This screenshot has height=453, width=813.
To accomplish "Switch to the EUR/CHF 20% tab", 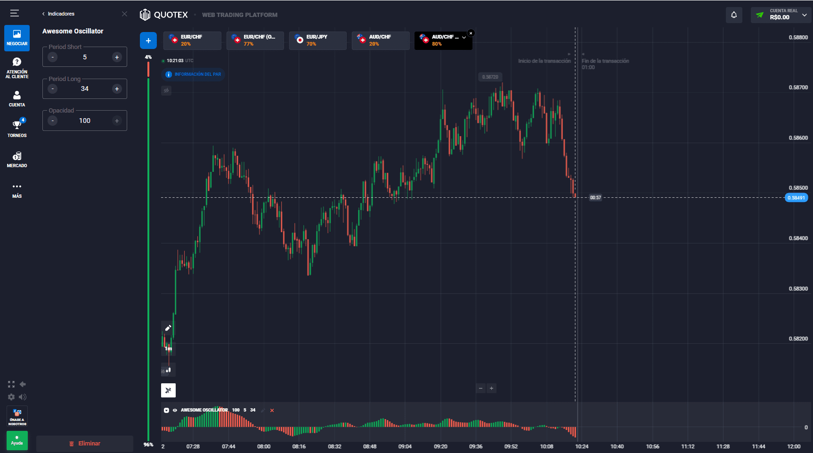I will click(x=192, y=40).
